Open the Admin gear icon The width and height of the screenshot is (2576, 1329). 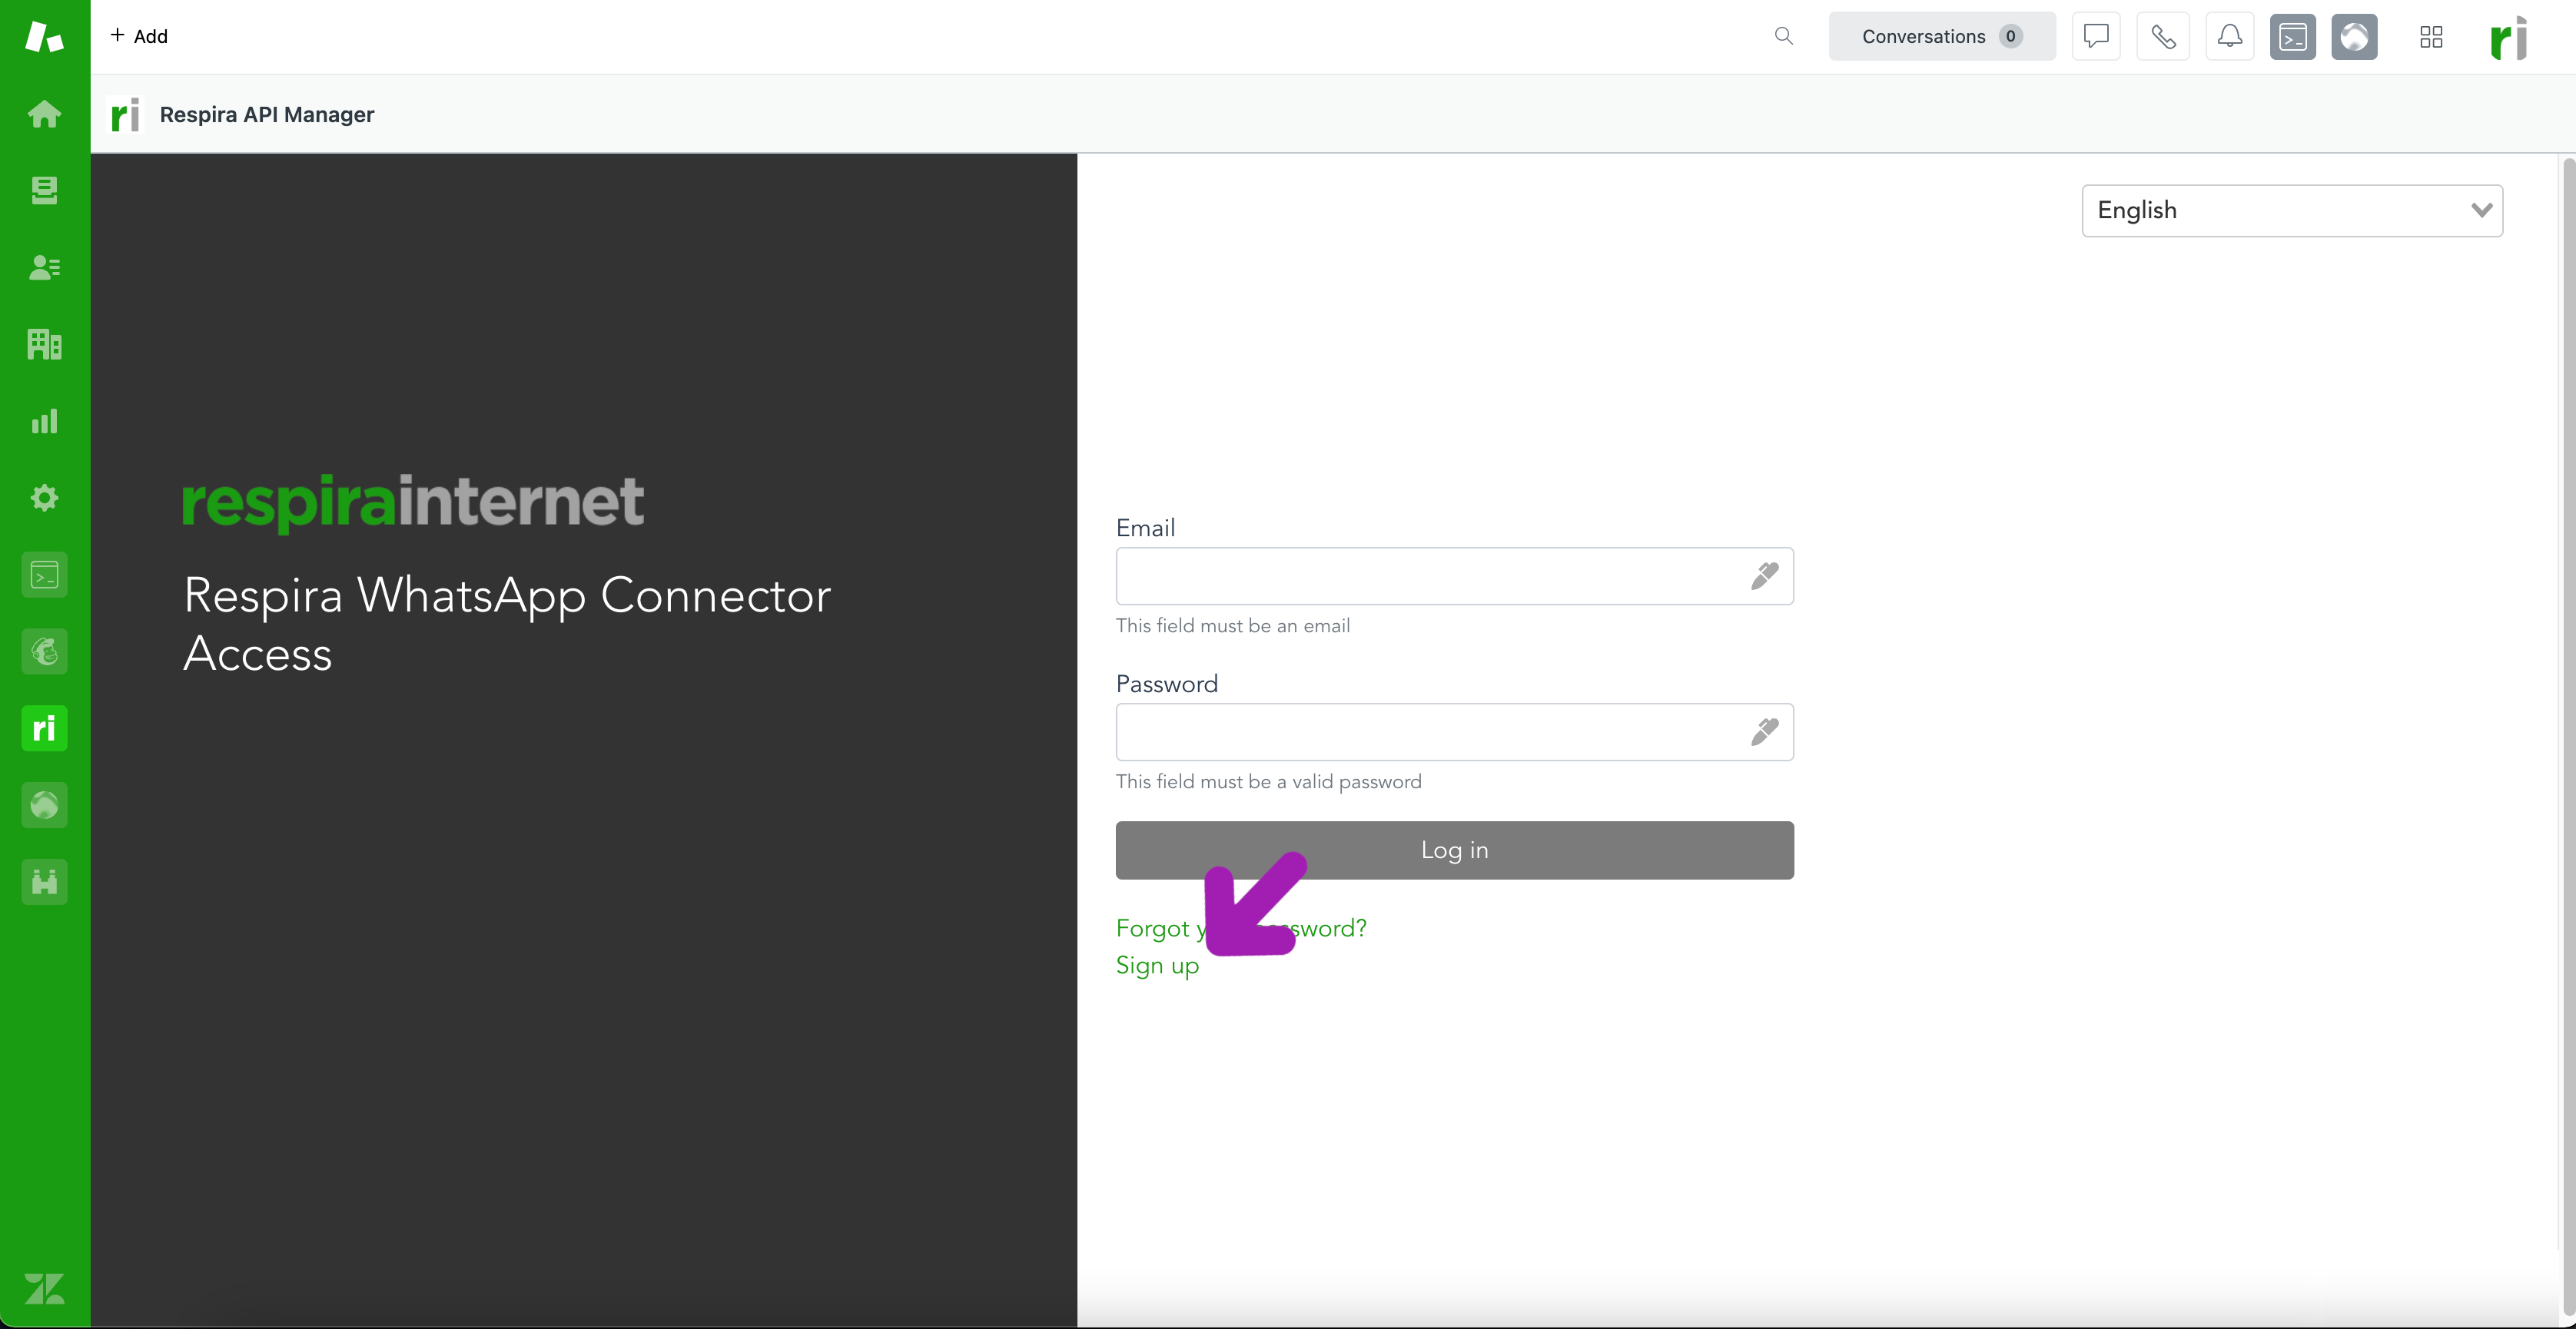pos(44,498)
